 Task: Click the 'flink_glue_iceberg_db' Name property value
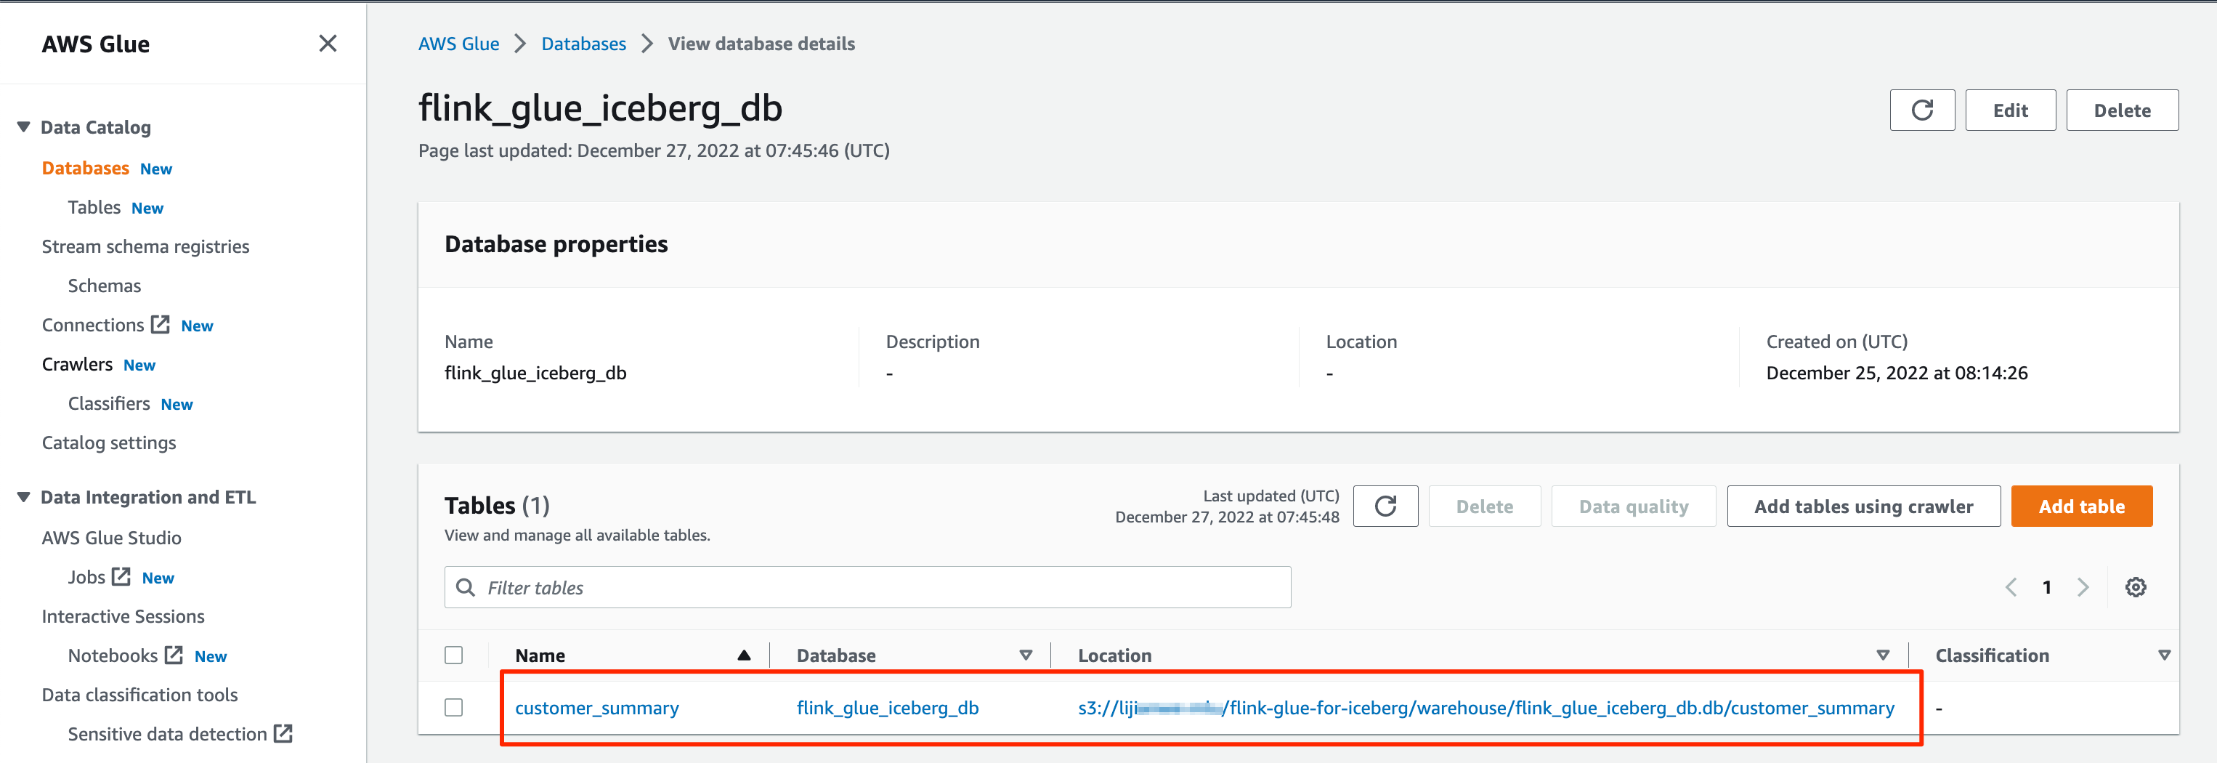coord(535,373)
